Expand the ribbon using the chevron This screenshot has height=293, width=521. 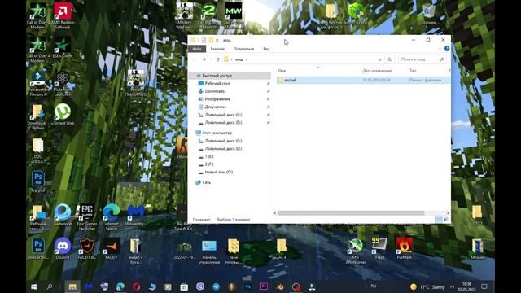(x=440, y=49)
